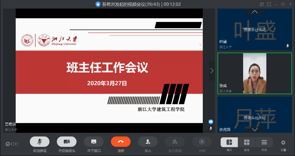
Task: Hang up the call with 挂断
Action: pos(121,142)
